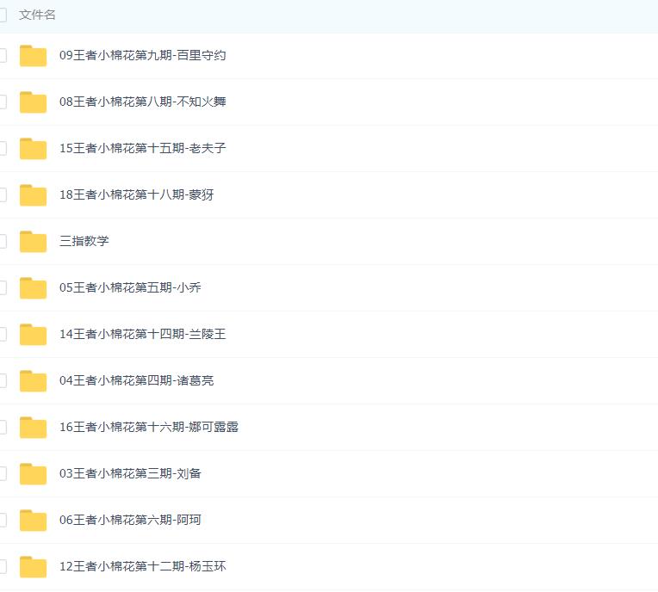Click name 12王者小棉花第十二期-杨玉环
This screenshot has width=658, height=592.
coord(143,567)
